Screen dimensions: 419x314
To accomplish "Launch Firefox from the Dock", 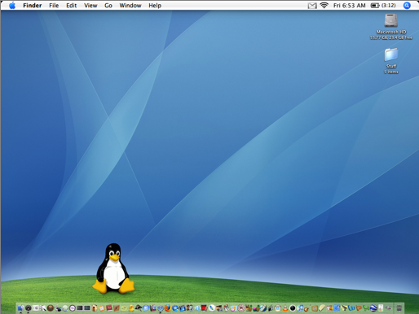I will pos(167,308).
